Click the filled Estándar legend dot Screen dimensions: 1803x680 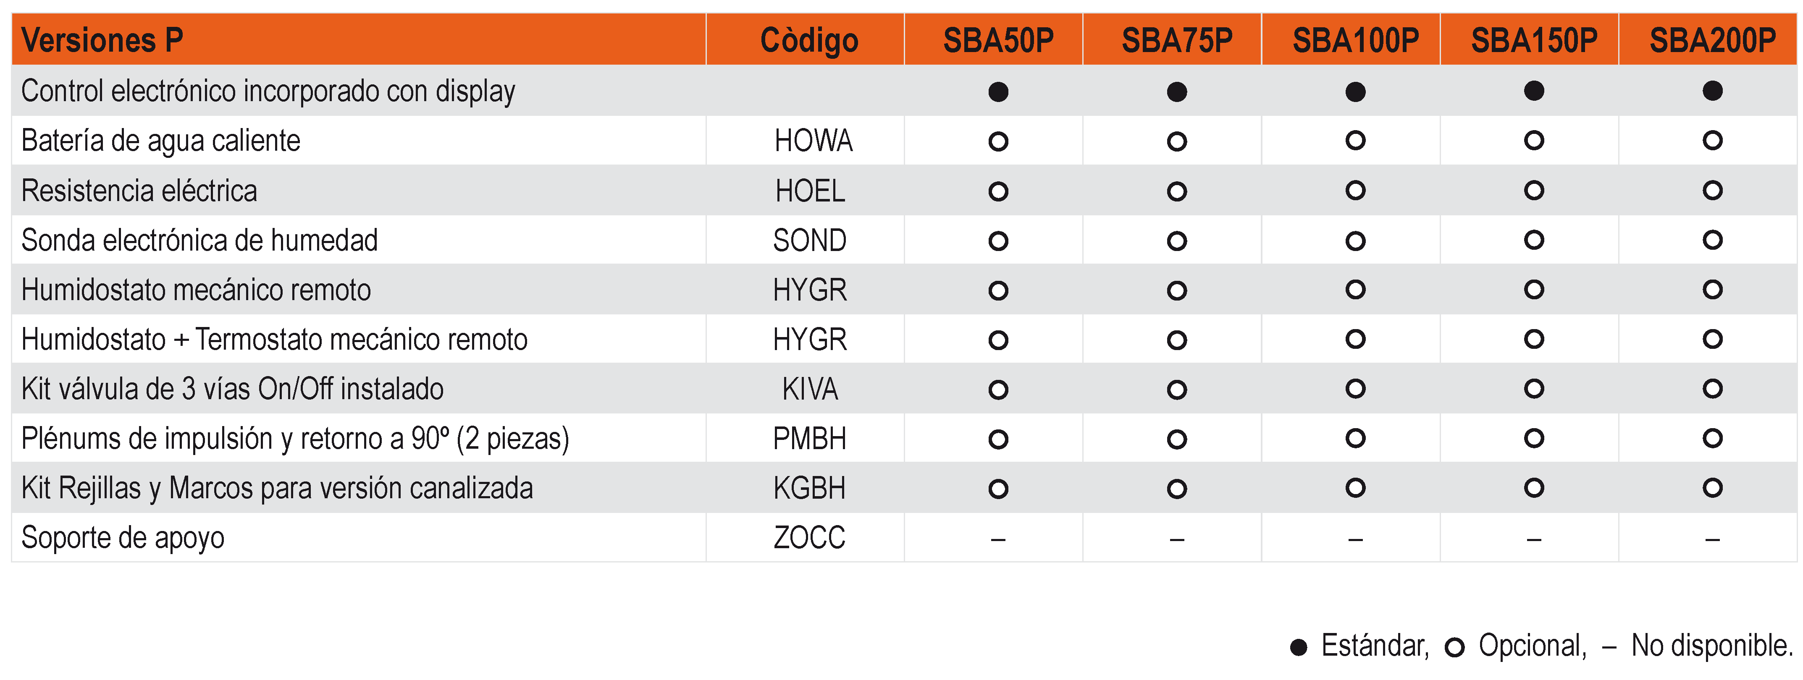tap(1298, 647)
